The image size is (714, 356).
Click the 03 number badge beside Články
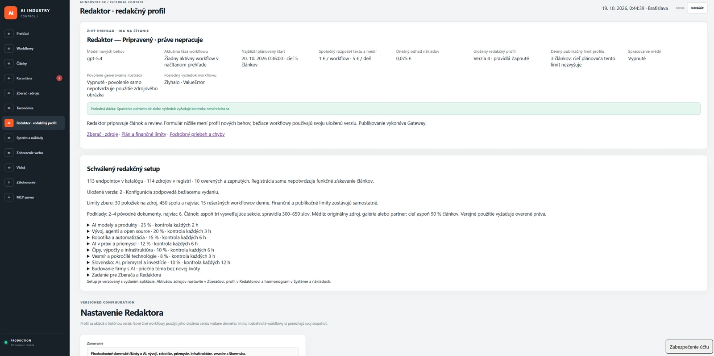(x=9, y=63)
